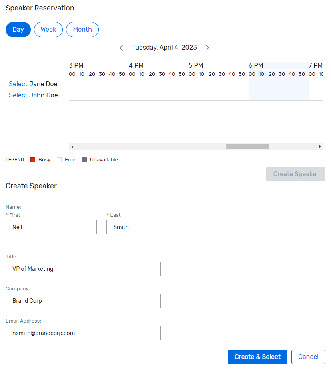Click the First name field containing Neil

[51, 227]
